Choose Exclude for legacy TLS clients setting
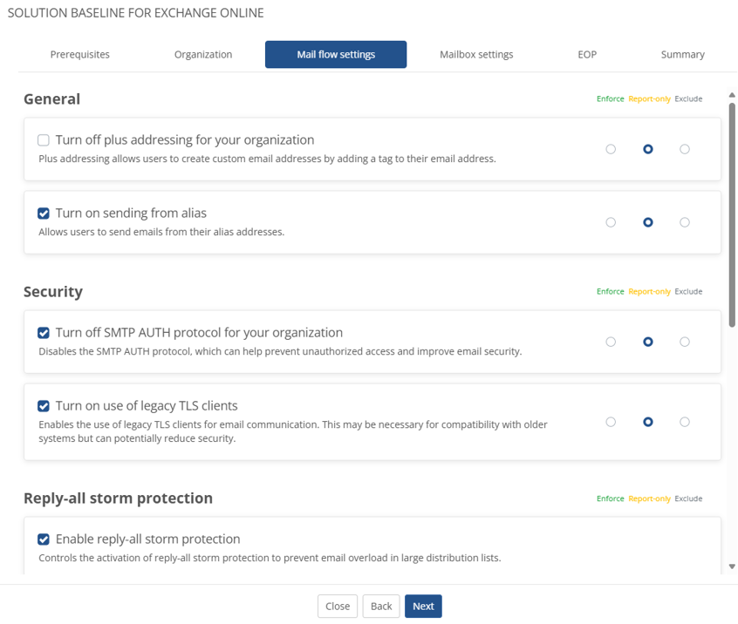The height and width of the screenshot is (624, 738). pos(685,422)
